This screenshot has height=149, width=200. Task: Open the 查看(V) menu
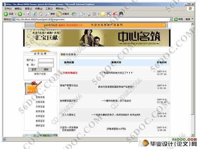coord(28,9)
